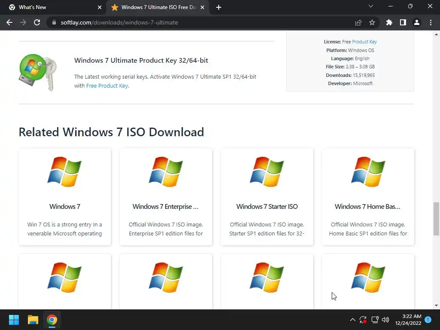Show hidden system tray icons
440x330 pixels.
click(352, 320)
